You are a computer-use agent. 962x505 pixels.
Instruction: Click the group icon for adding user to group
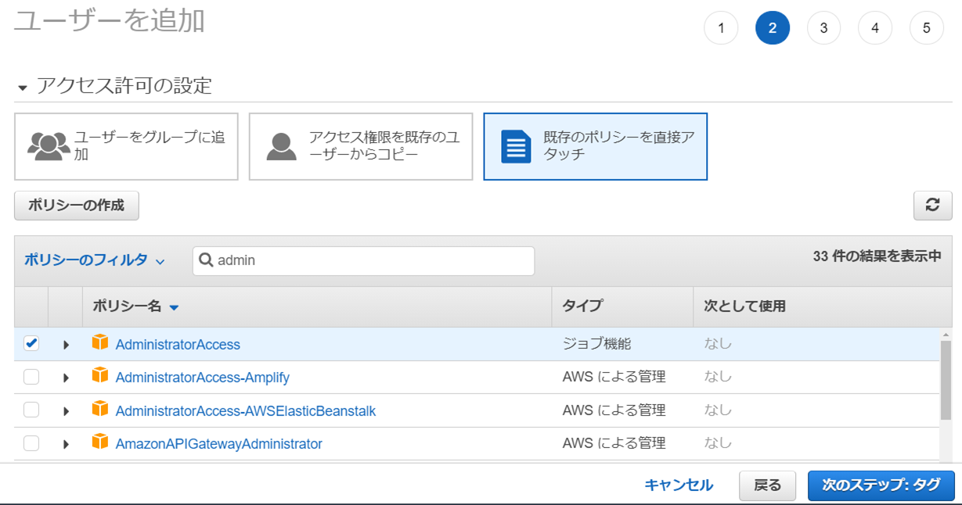click(x=49, y=146)
